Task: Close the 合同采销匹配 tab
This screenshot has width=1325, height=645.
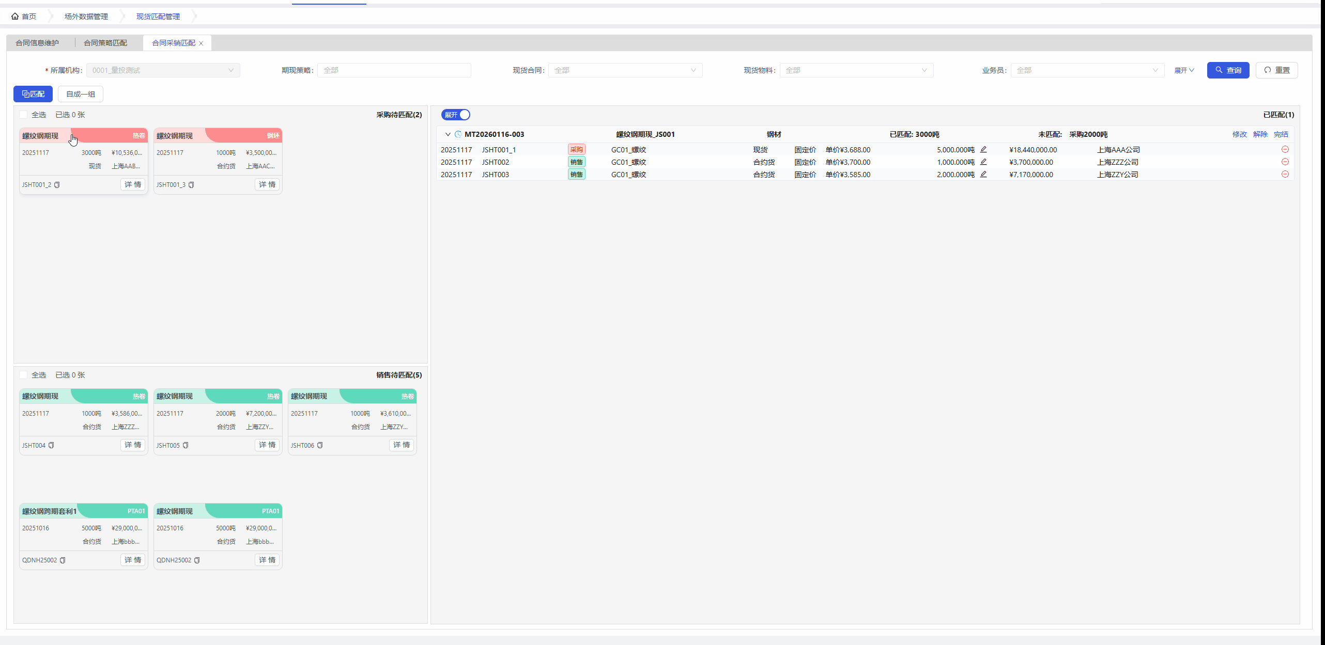Action: click(202, 43)
